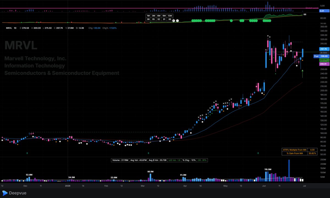Change the 1D chart interval
The height and width of the screenshot is (198, 330).
[x=16, y=28]
